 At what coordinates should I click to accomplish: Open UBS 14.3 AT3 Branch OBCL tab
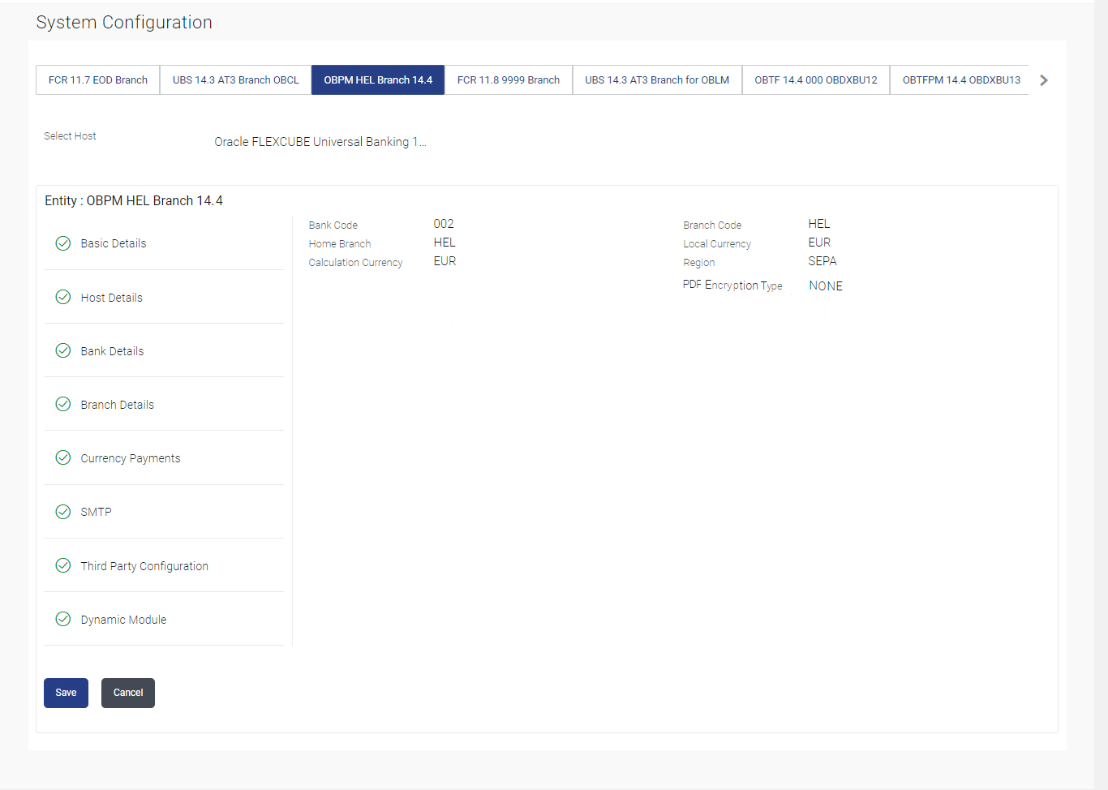pos(236,80)
